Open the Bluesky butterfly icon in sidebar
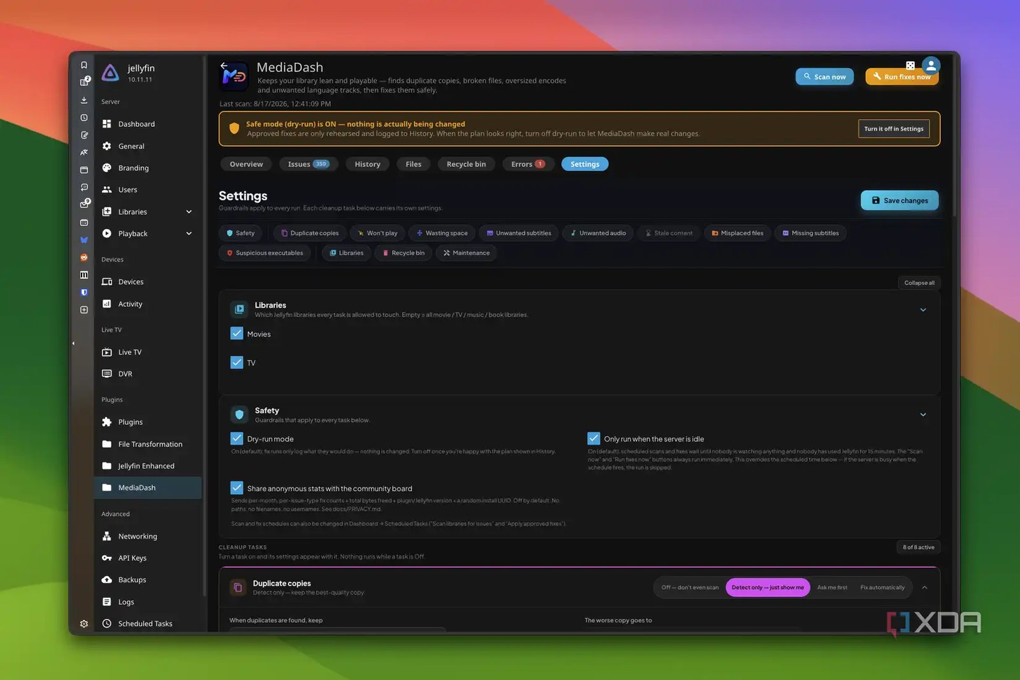 tap(84, 240)
